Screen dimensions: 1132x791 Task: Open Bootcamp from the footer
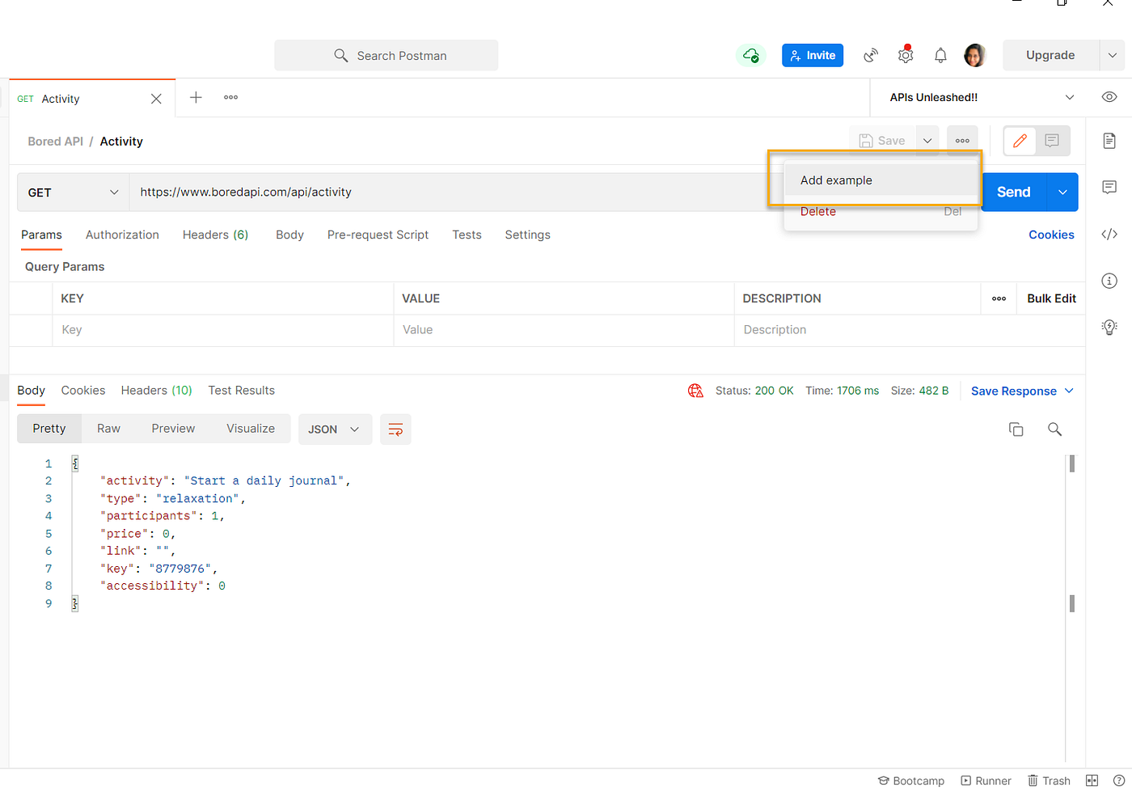911,780
